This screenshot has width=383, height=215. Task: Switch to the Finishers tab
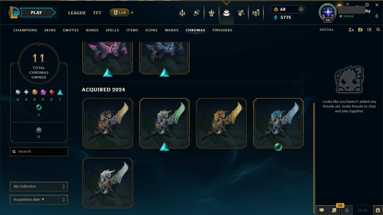(x=222, y=30)
